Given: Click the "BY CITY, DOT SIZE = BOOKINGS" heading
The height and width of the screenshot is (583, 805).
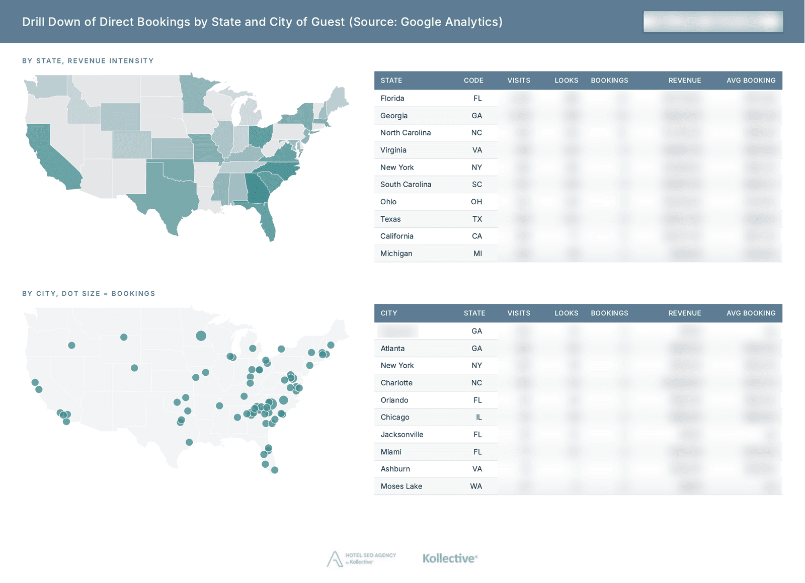Looking at the screenshot, I should point(89,294).
